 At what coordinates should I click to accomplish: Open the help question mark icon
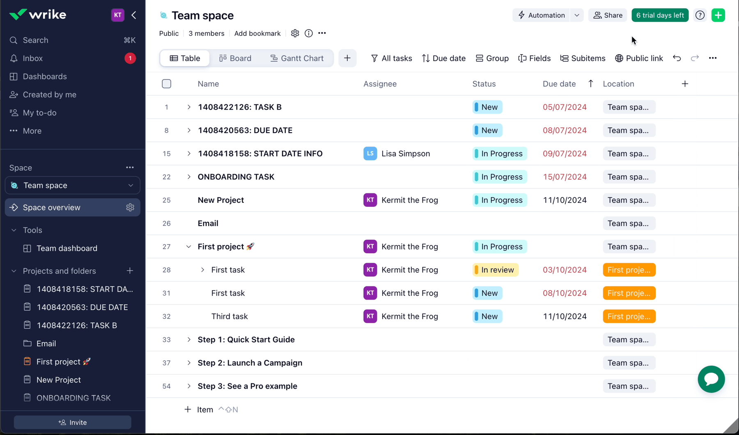click(x=700, y=15)
